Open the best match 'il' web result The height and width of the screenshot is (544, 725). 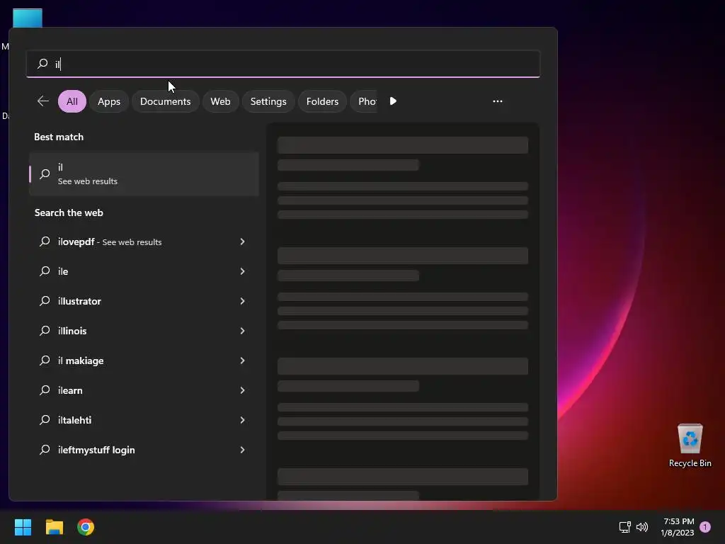point(144,174)
